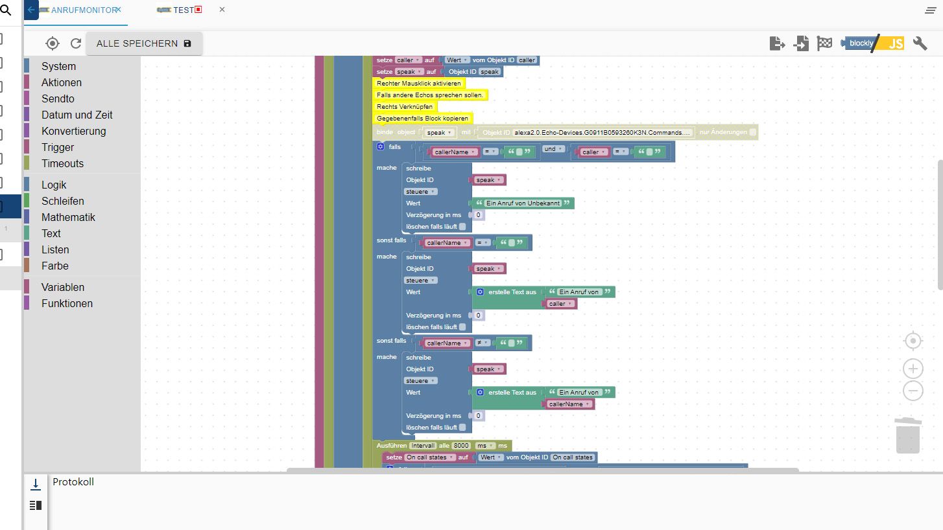
Task: Zoom out the Blockly workspace
Action: (x=913, y=391)
